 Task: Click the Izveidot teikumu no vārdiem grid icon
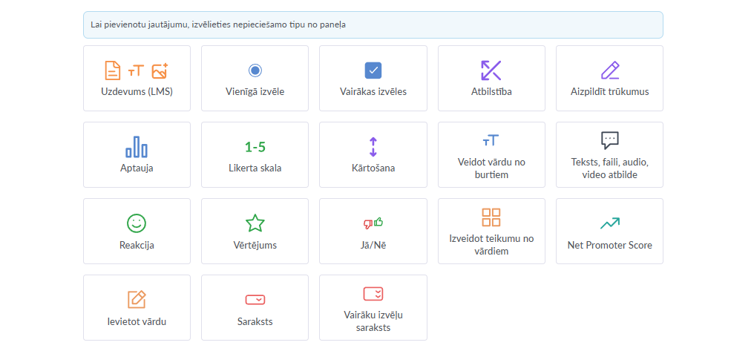click(491, 217)
